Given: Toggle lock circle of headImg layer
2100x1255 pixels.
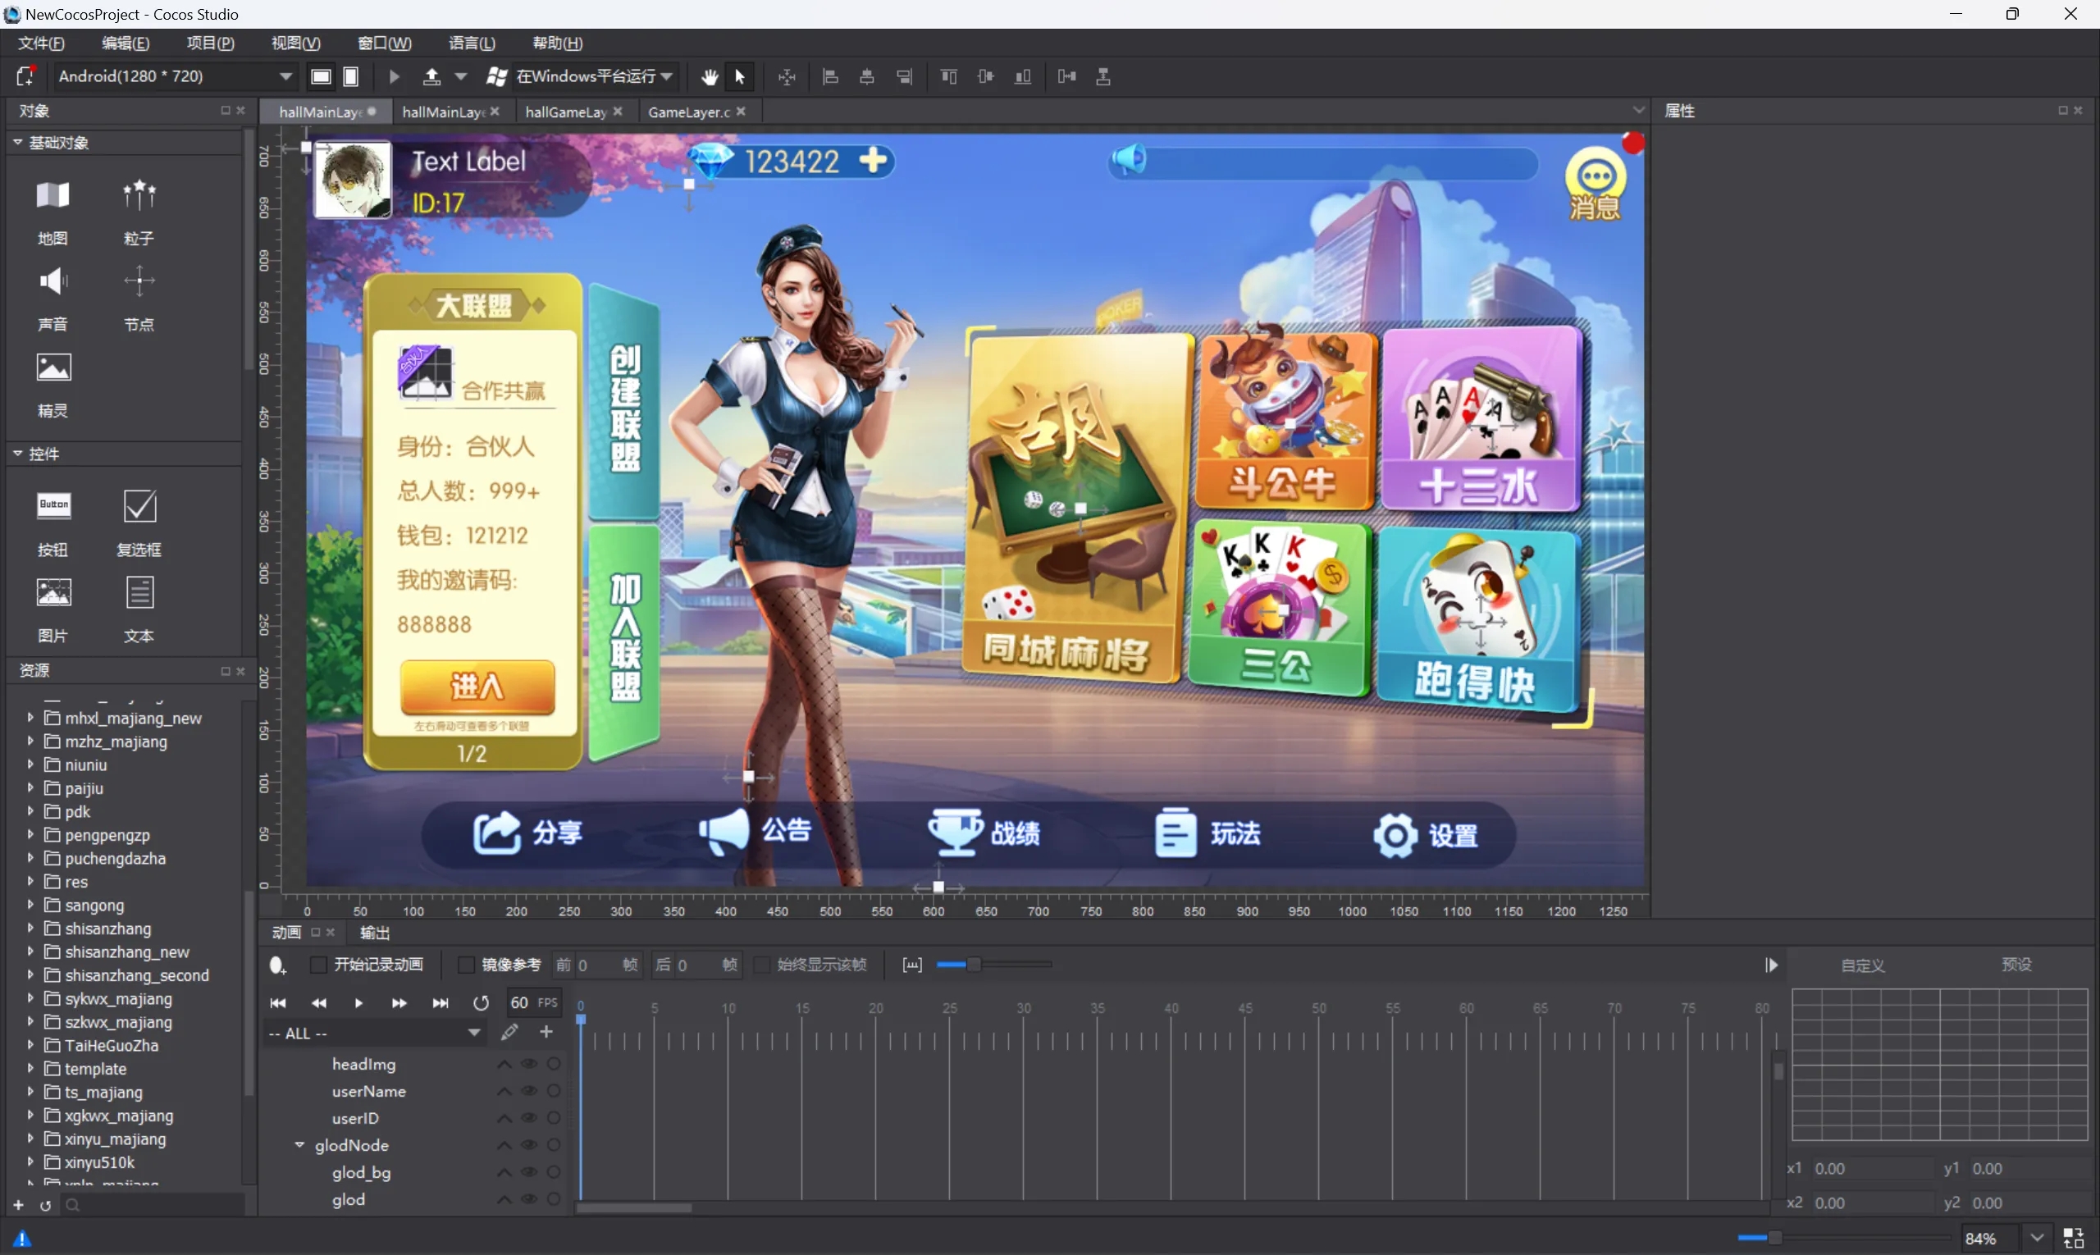Looking at the screenshot, I should pos(553,1065).
